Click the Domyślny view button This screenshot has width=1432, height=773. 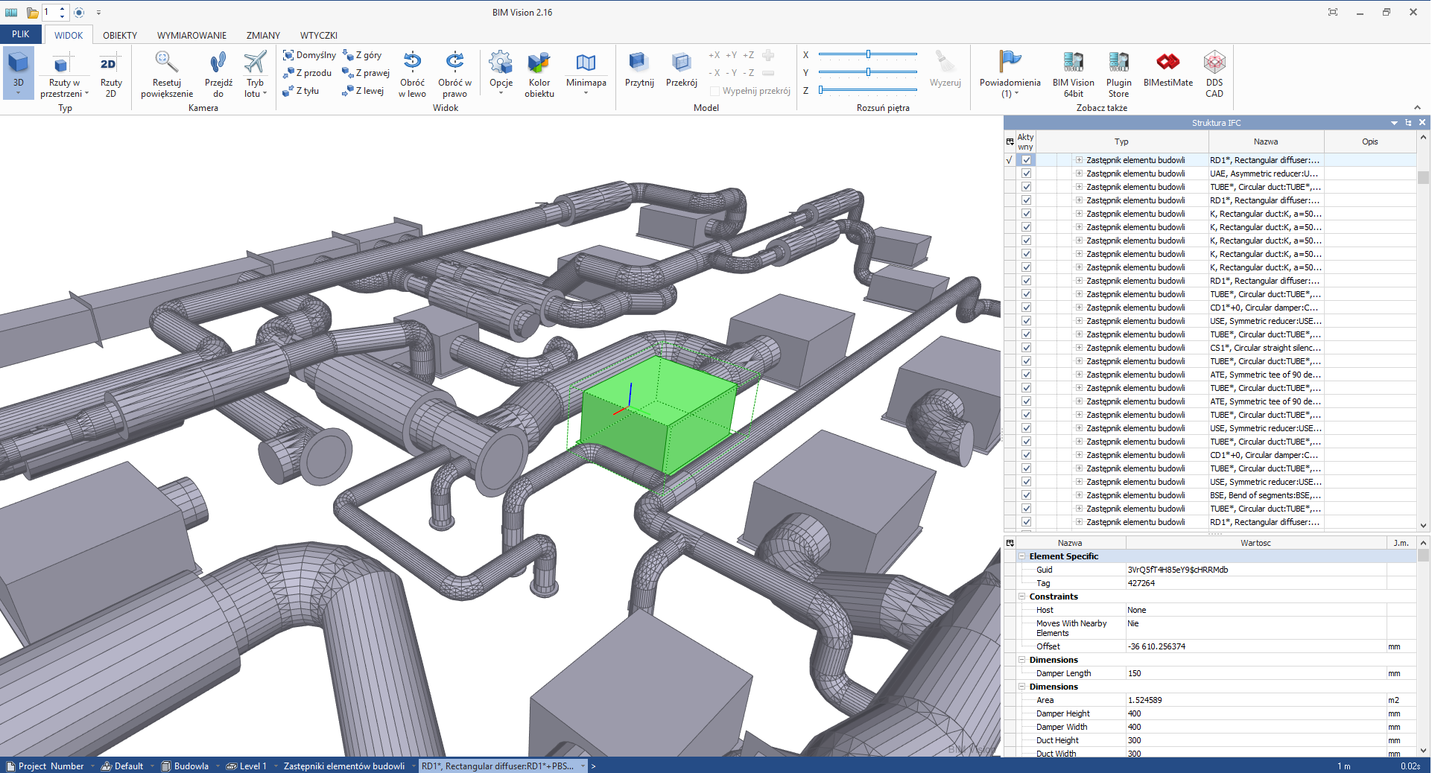[x=309, y=55]
